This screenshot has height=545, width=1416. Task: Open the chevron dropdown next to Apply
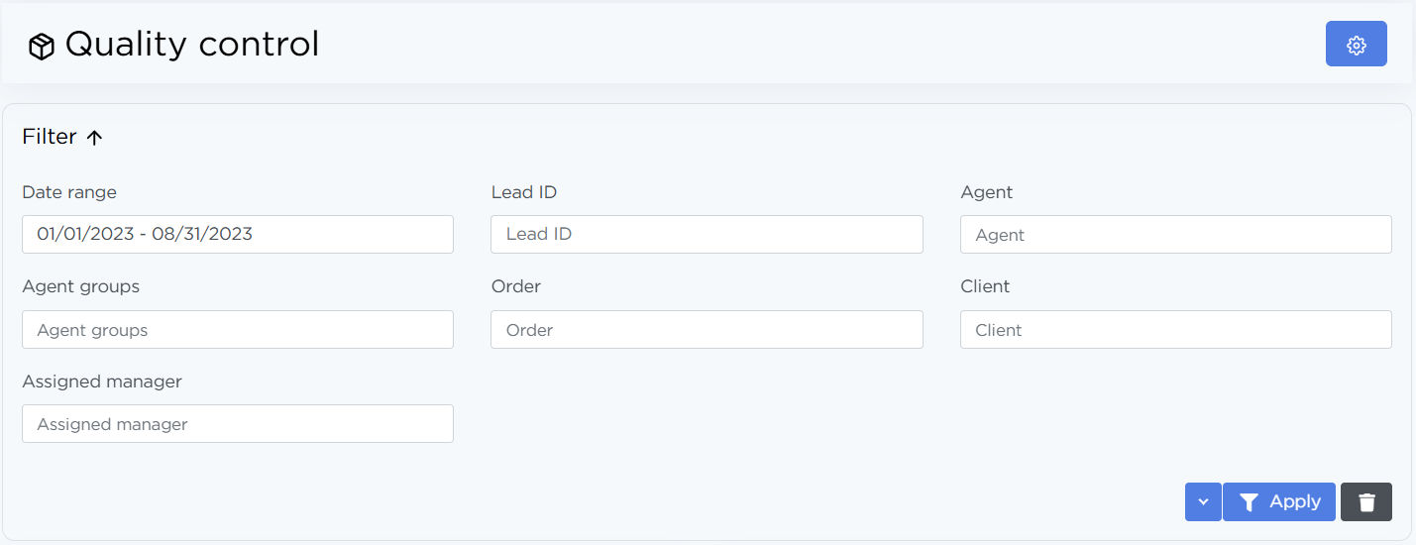pyautogui.click(x=1203, y=502)
